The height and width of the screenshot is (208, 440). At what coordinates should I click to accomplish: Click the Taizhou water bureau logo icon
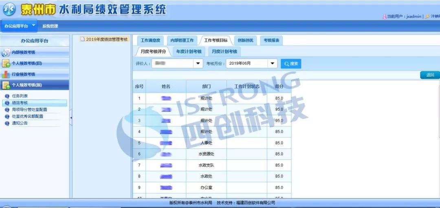[9, 9]
